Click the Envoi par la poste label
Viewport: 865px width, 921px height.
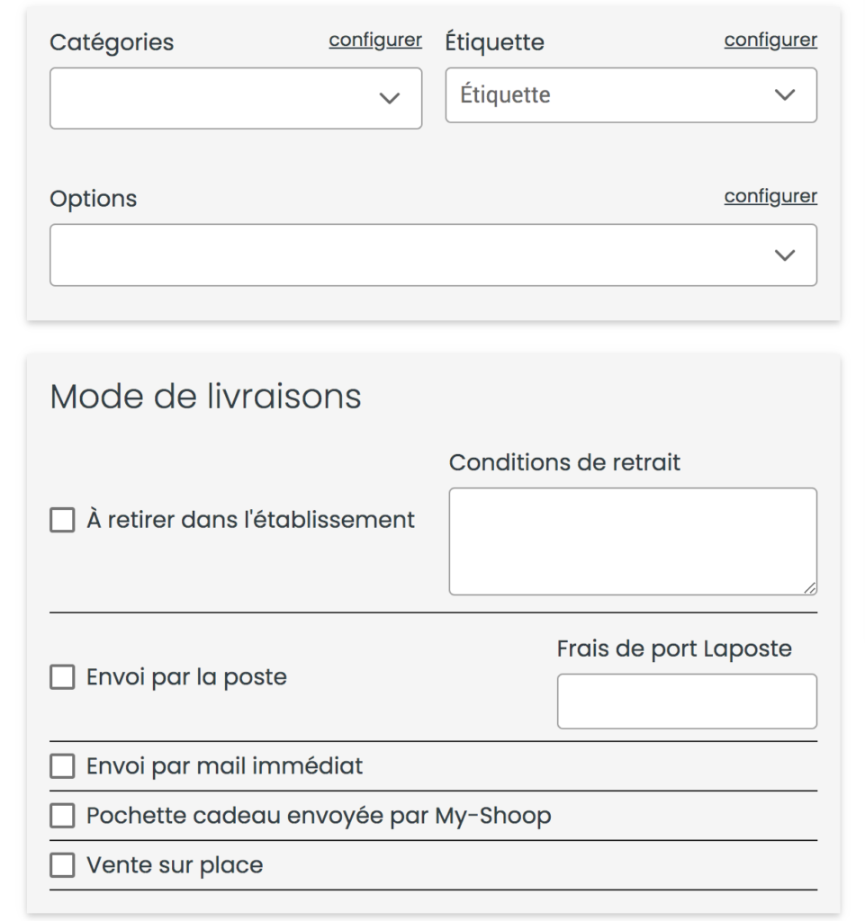click(x=186, y=677)
